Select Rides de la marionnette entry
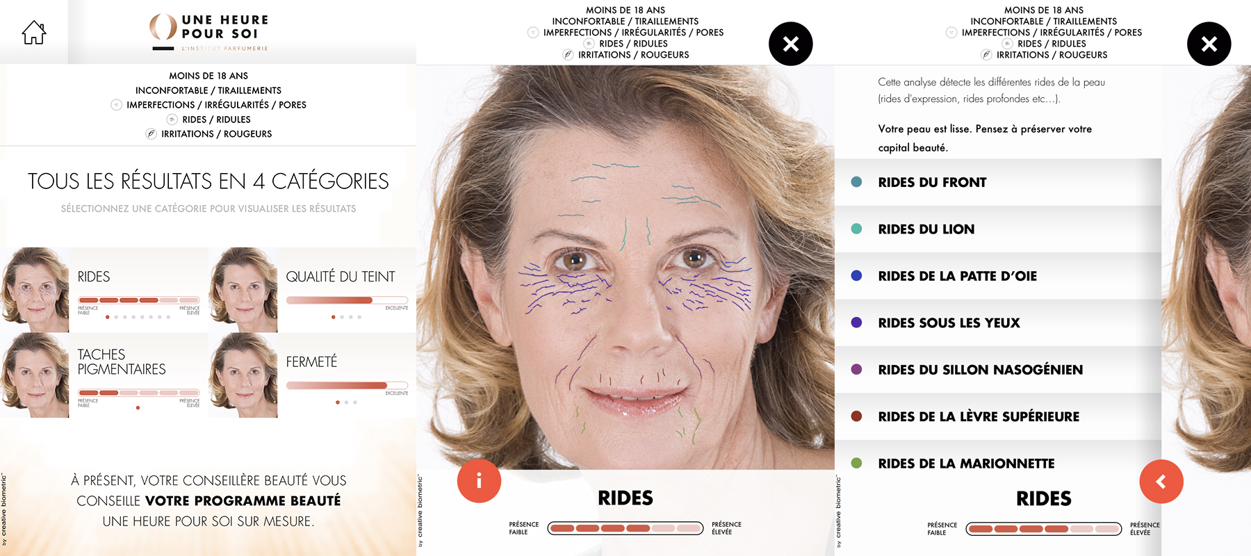This screenshot has width=1251, height=556. pyautogui.click(x=998, y=463)
